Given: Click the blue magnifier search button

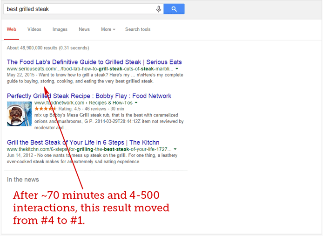Looking at the screenshot, I should tap(174, 9).
